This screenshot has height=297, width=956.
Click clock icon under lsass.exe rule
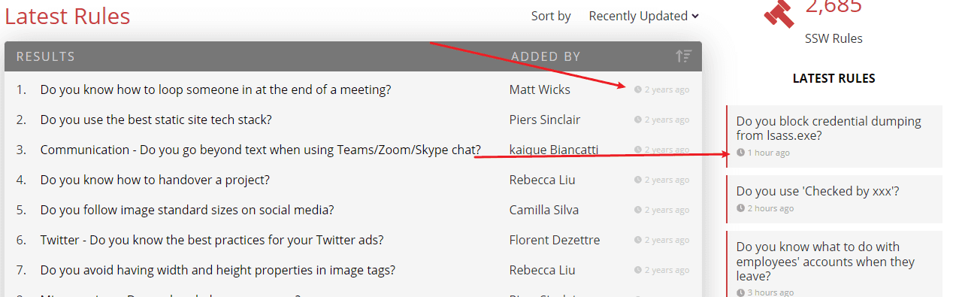pyautogui.click(x=740, y=153)
